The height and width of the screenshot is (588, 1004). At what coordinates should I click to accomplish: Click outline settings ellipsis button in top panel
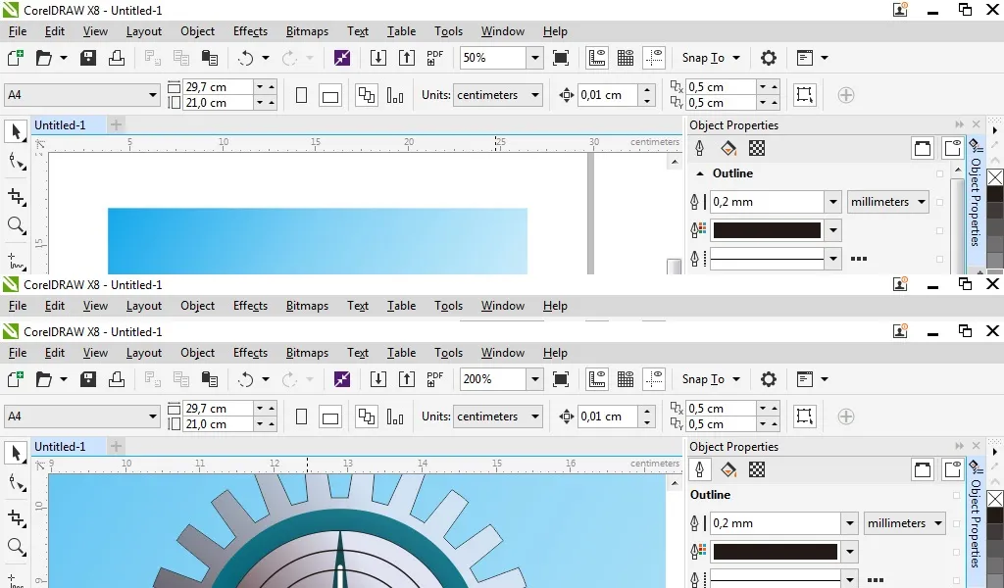(859, 259)
